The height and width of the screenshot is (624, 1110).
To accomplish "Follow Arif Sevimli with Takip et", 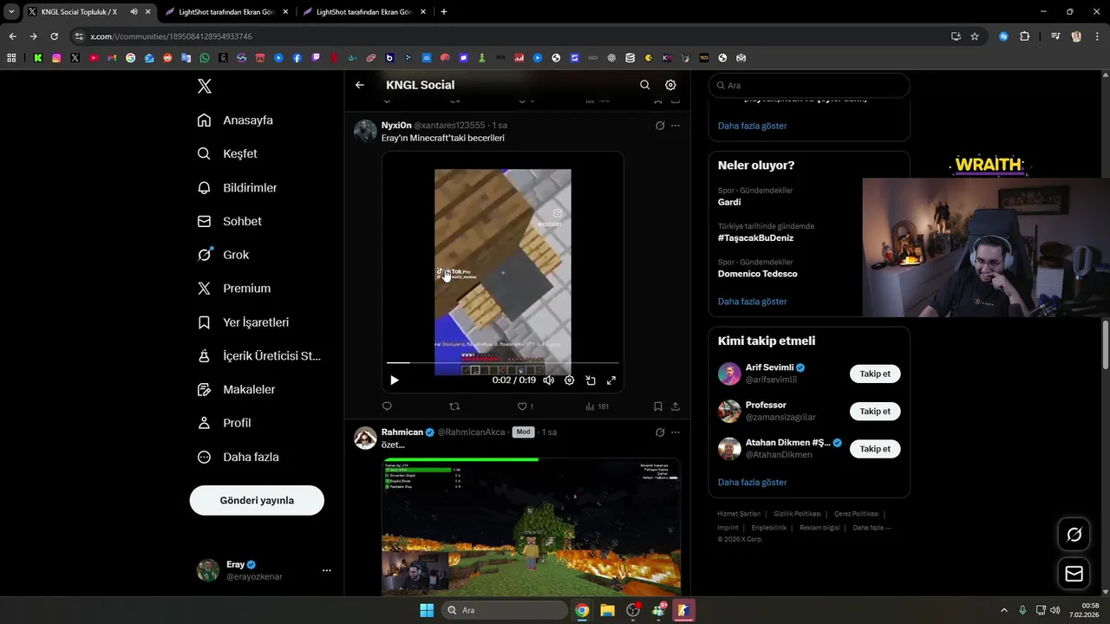I will 875,374.
